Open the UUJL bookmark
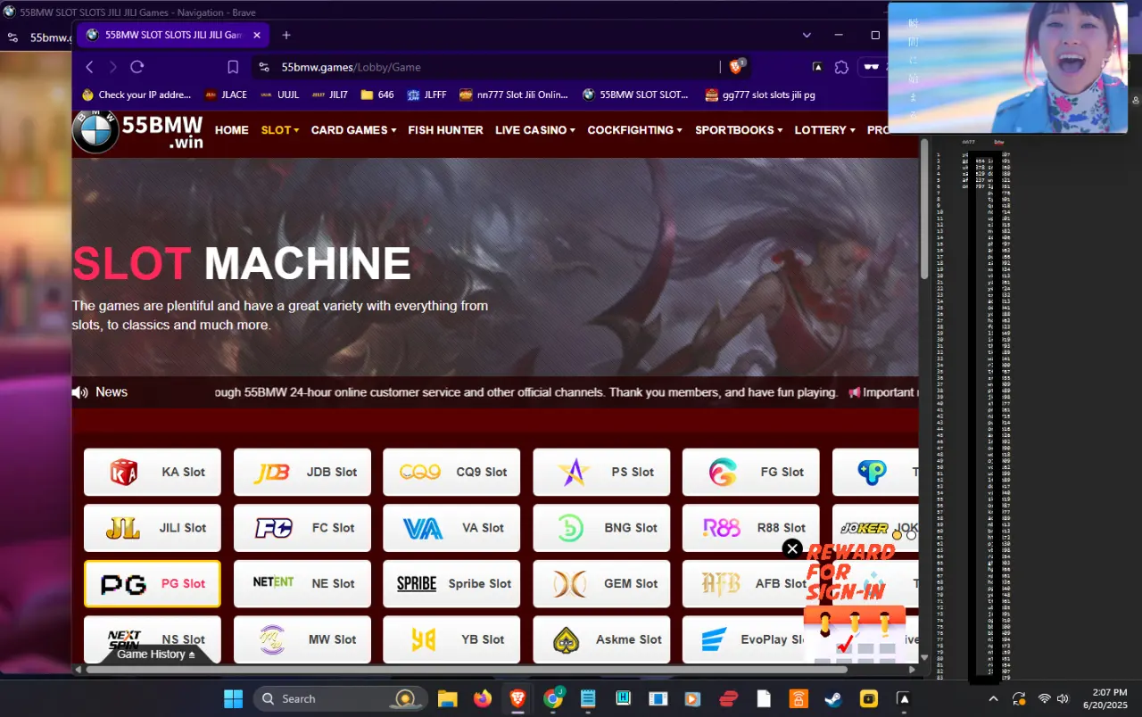This screenshot has width=1142, height=717. (x=280, y=95)
